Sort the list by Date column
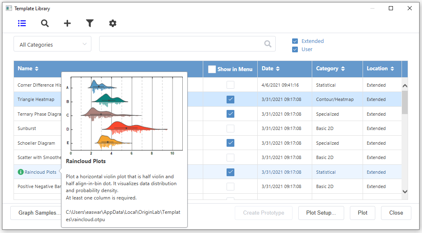Viewport: 422px width, 233px height. click(278, 69)
